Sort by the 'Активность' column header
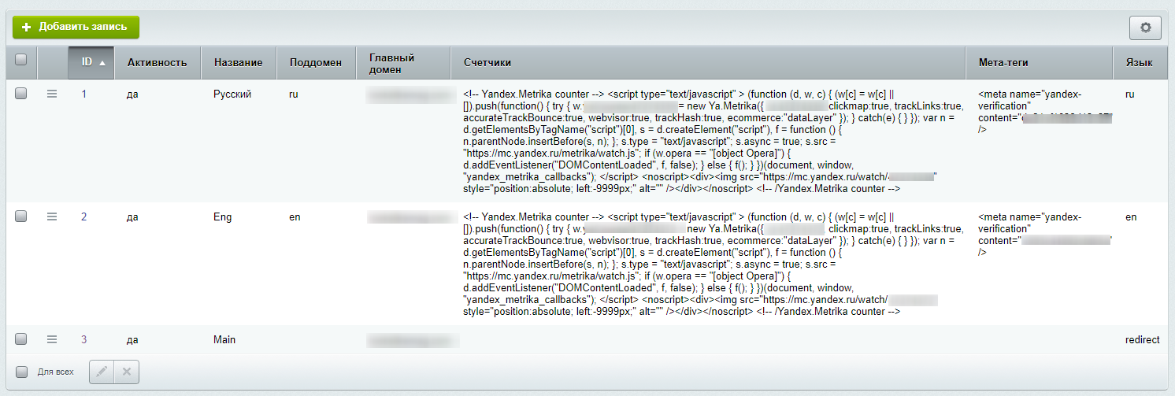This screenshot has height=396, width=1175. click(157, 63)
